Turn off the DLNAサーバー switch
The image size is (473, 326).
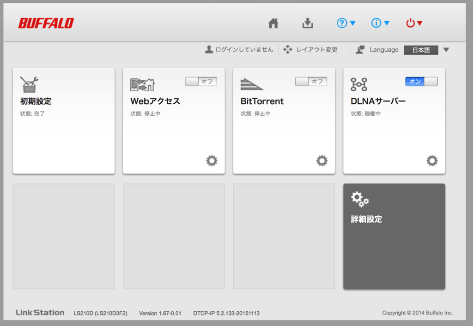pos(421,82)
